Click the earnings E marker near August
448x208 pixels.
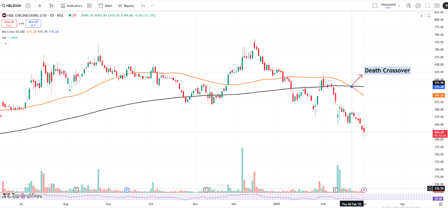click(x=76, y=190)
